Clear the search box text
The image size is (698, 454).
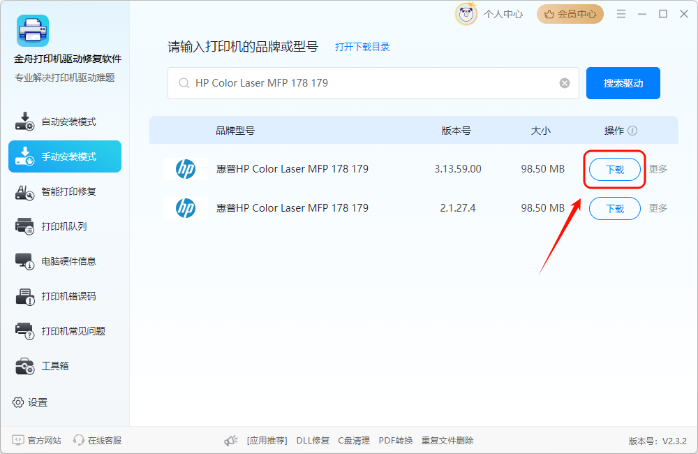pyautogui.click(x=565, y=83)
